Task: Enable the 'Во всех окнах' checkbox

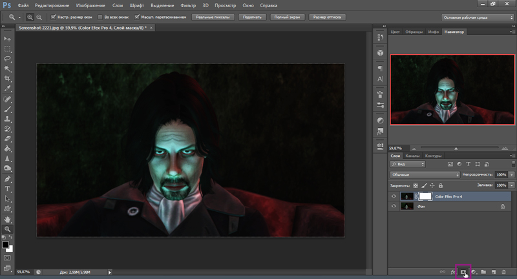Action: tap(100, 17)
